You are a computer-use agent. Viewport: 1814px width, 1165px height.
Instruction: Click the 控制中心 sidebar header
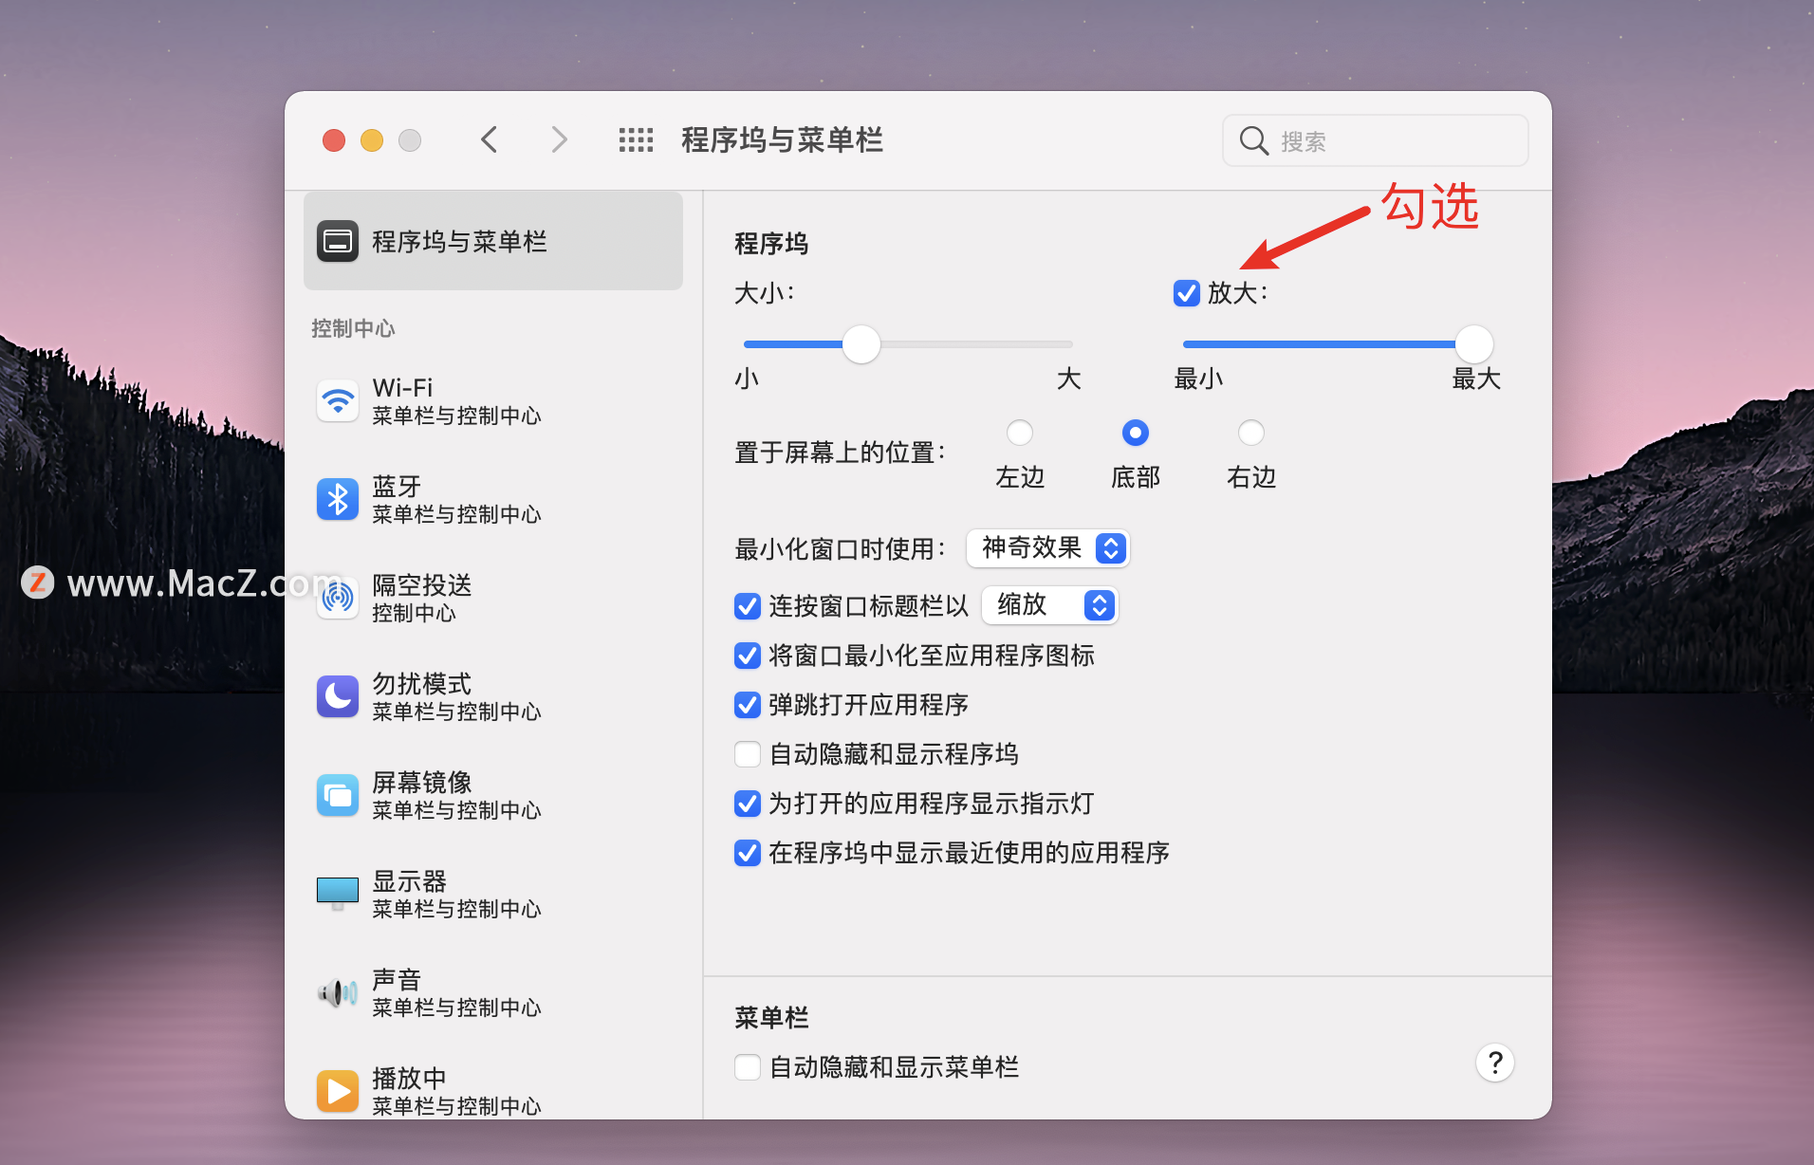[353, 328]
